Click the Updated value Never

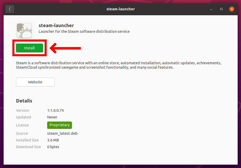coord(52,117)
